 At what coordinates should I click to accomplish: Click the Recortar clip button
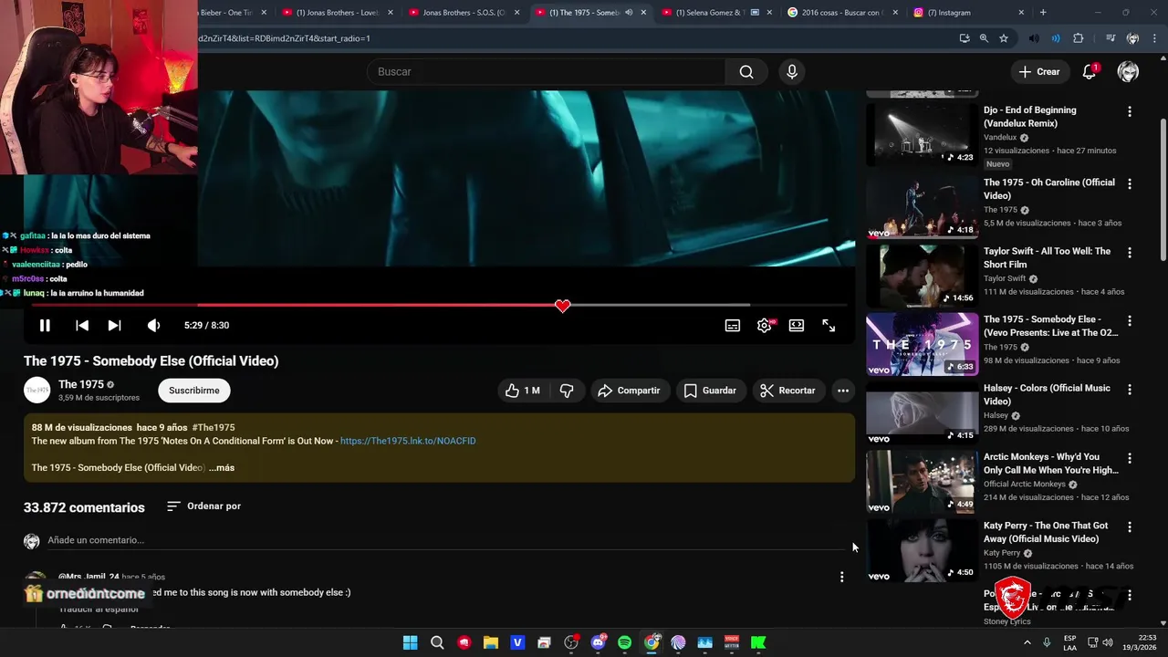click(x=788, y=391)
